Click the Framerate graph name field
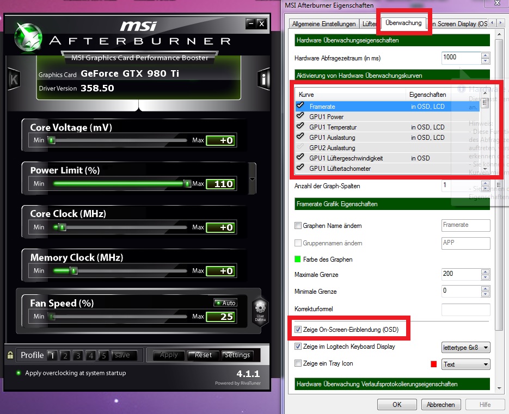Image resolution: width=509 pixels, height=414 pixels. click(465, 225)
